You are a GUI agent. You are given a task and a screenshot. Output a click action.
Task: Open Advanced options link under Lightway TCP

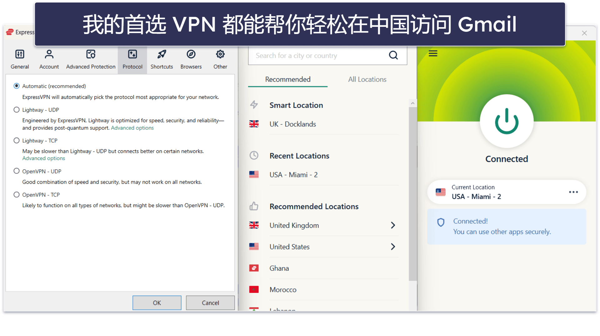click(43, 158)
